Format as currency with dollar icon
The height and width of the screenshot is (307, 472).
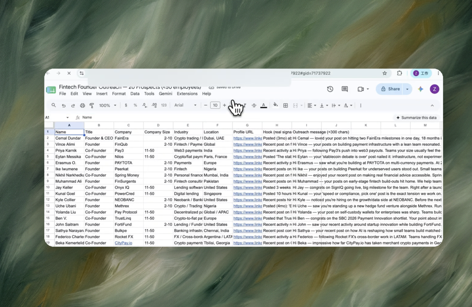126,105
